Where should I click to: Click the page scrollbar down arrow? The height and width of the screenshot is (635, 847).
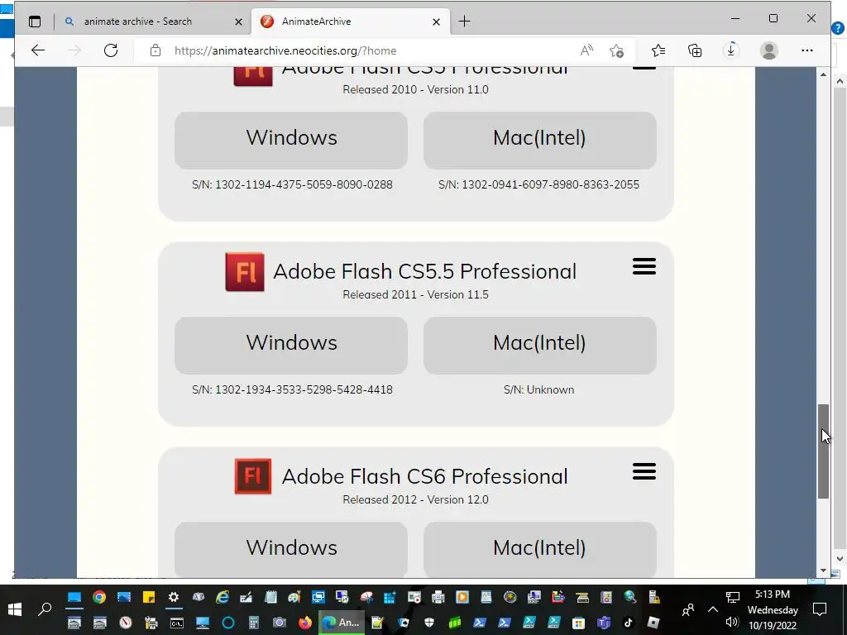point(823,571)
